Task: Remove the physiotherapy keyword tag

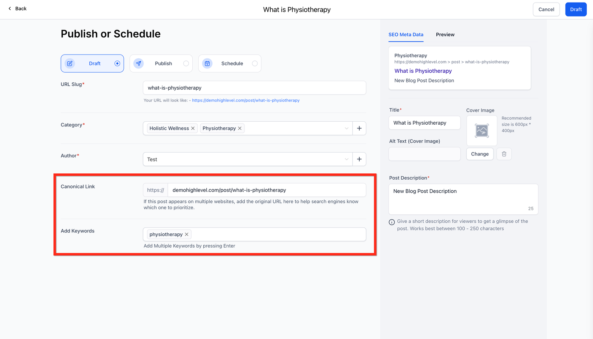Action: click(186, 235)
